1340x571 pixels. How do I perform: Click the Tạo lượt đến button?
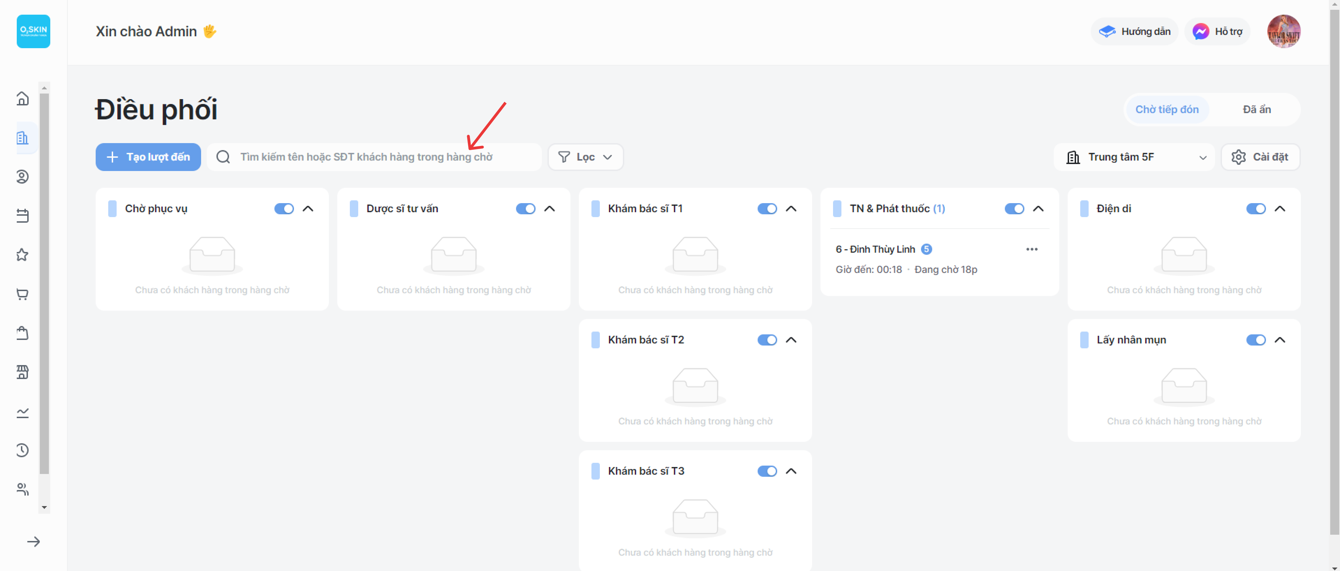[148, 157]
